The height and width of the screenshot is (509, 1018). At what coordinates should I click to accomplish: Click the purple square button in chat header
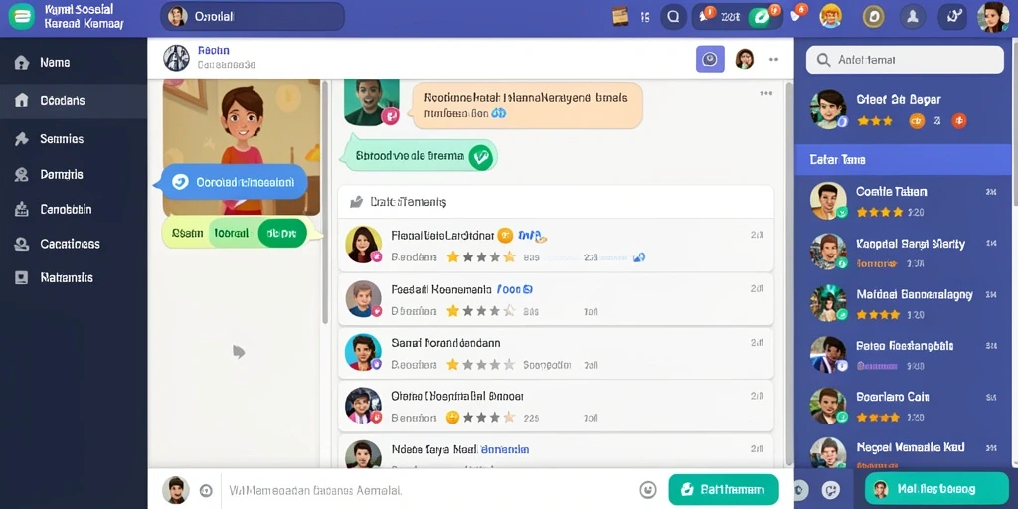coord(710,59)
